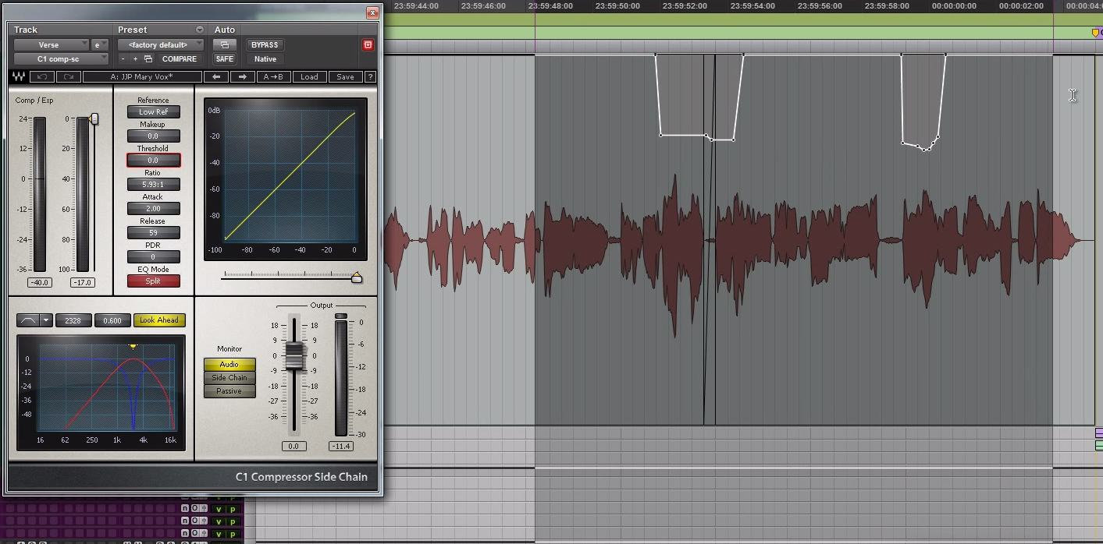The height and width of the screenshot is (544, 1103).
Task: Click the threshold slider handle
Action: tap(94, 118)
